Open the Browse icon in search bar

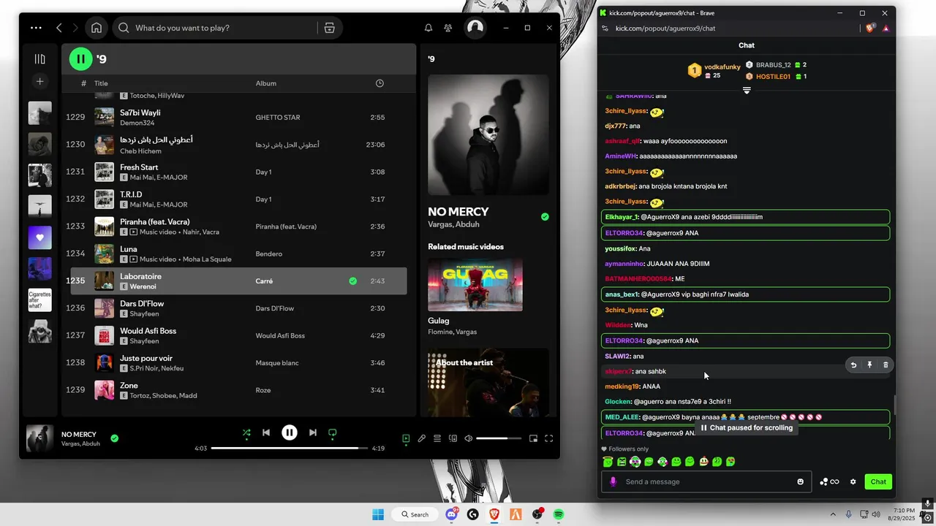[330, 28]
